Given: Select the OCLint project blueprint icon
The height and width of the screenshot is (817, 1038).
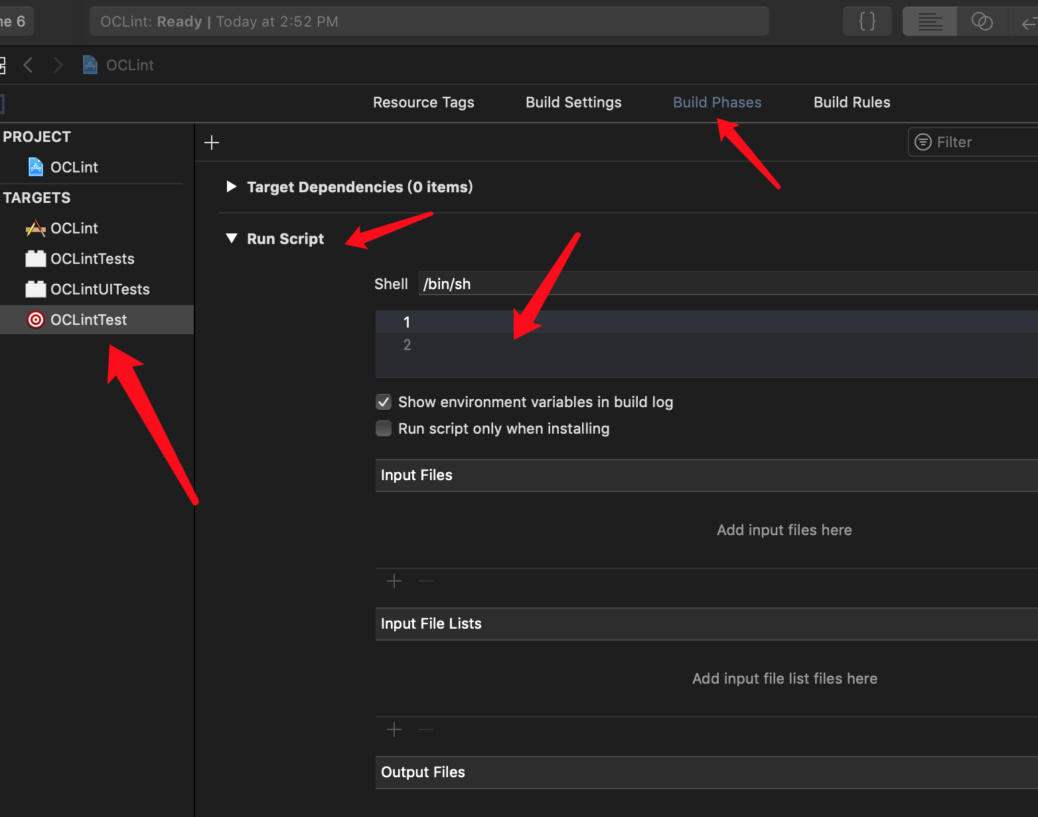Looking at the screenshot, I should 36,167.
